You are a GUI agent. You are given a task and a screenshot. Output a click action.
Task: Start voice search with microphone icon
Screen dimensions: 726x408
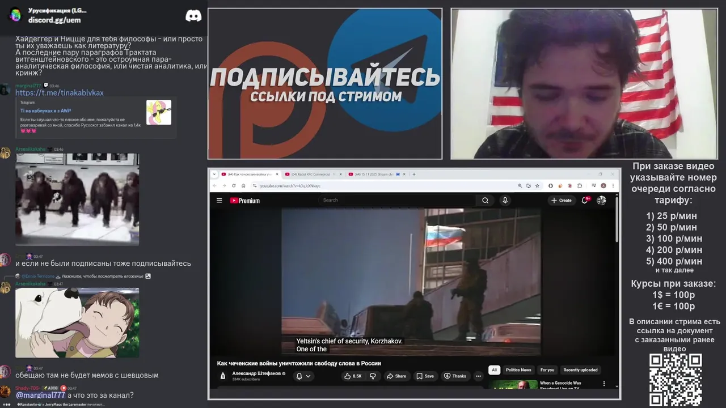pyautogui.click(x=505, y=200)
